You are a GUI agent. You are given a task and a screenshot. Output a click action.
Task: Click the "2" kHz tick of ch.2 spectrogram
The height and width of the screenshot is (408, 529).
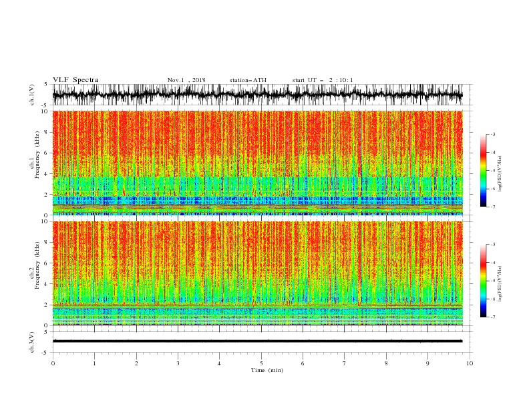coord(46,305)
